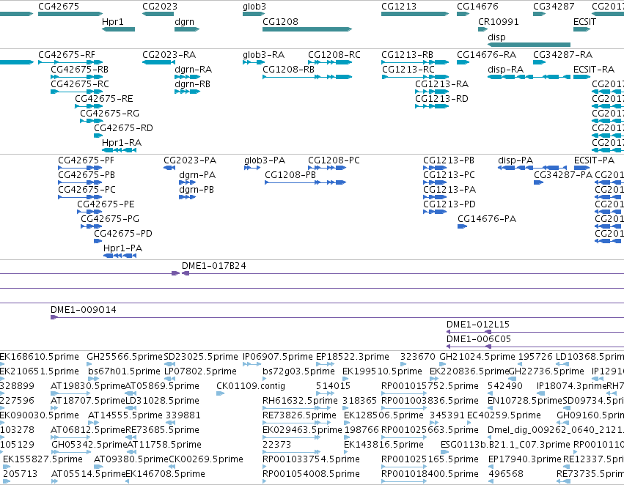Click transcript CG42675-RG label

pyautogui.click(x=109, y=114)
